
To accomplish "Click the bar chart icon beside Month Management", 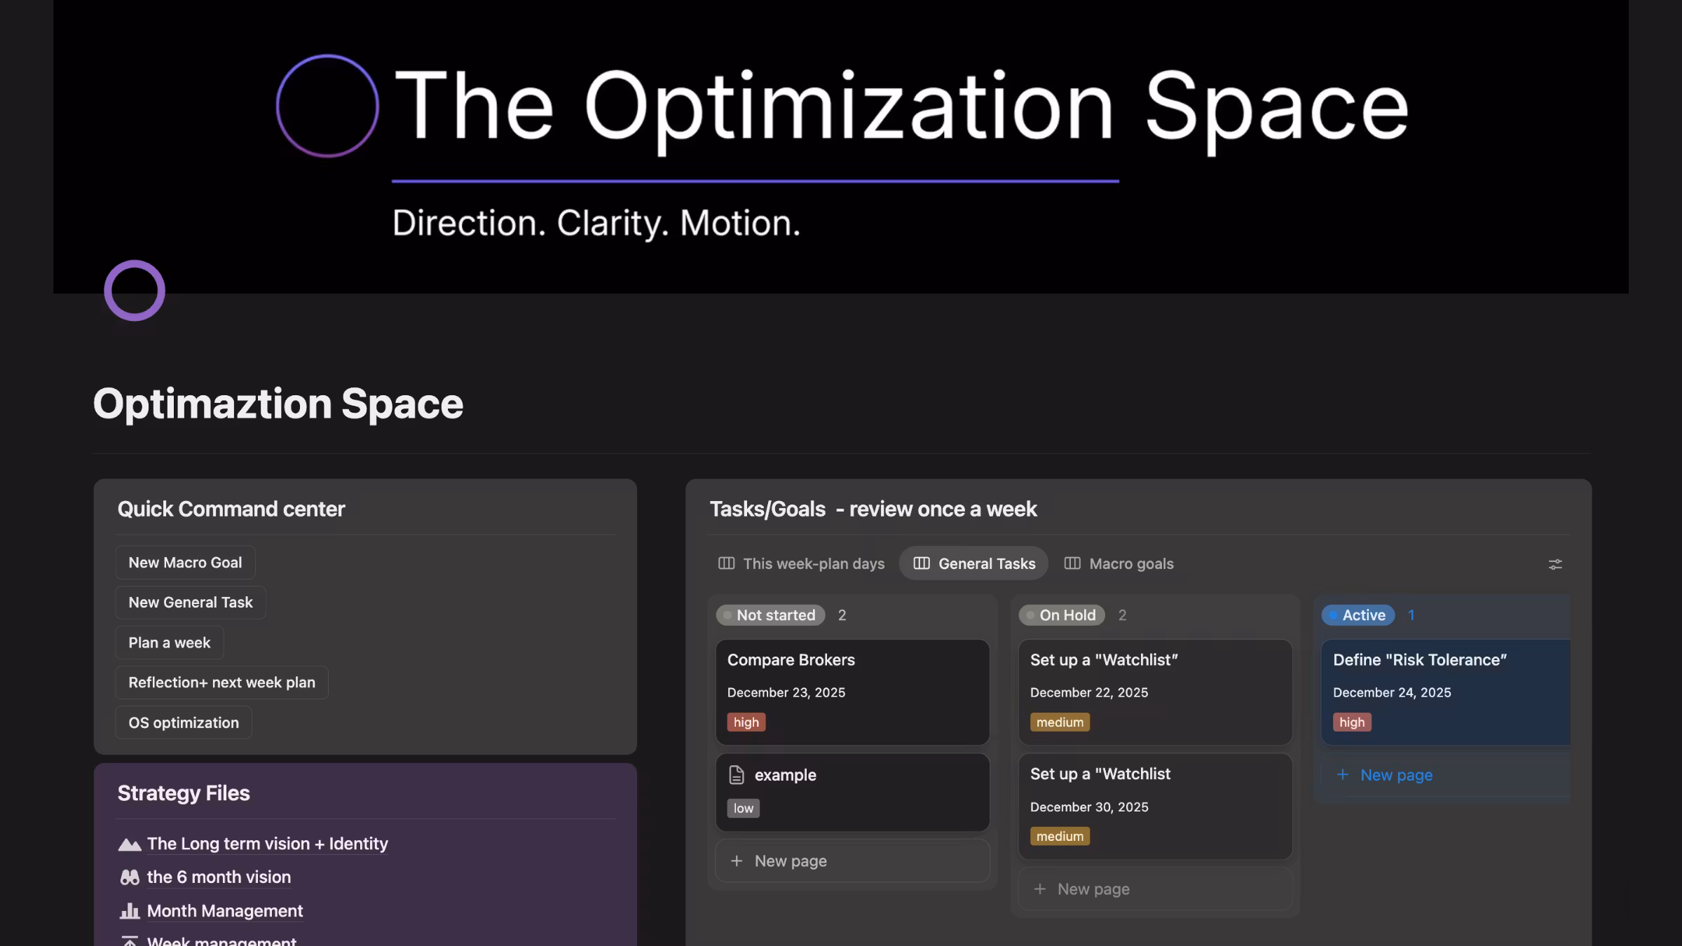I will (x=130, y=911).
